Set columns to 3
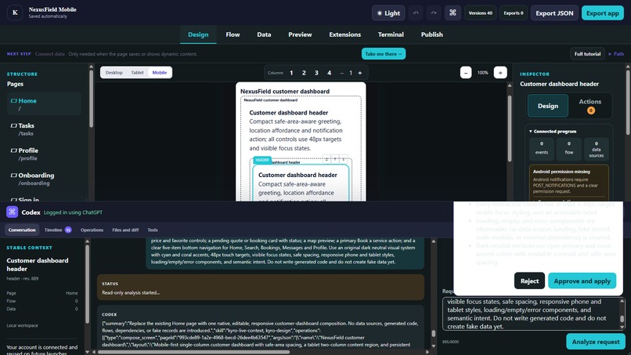631x355 pixels. (x=316, y=73)
